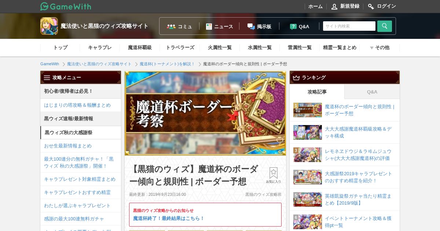This screenshot has width=440, height=231.
Task: Click the 魔道杯ボーダー考察 banner image
Action: (x=205, y=113)
